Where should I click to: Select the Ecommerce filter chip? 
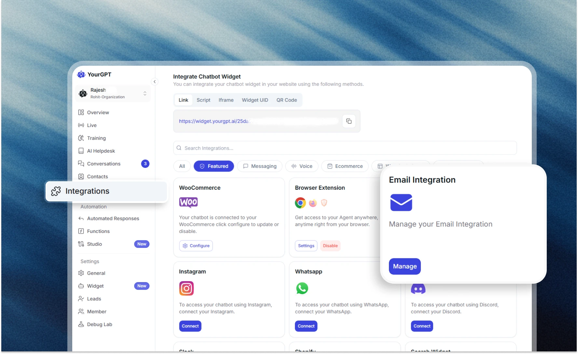coord(345,166)
